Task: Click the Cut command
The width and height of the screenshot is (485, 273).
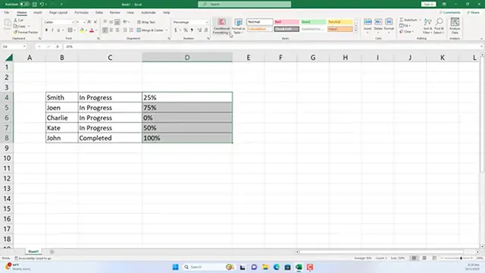Action: click(x=18, y=20)
